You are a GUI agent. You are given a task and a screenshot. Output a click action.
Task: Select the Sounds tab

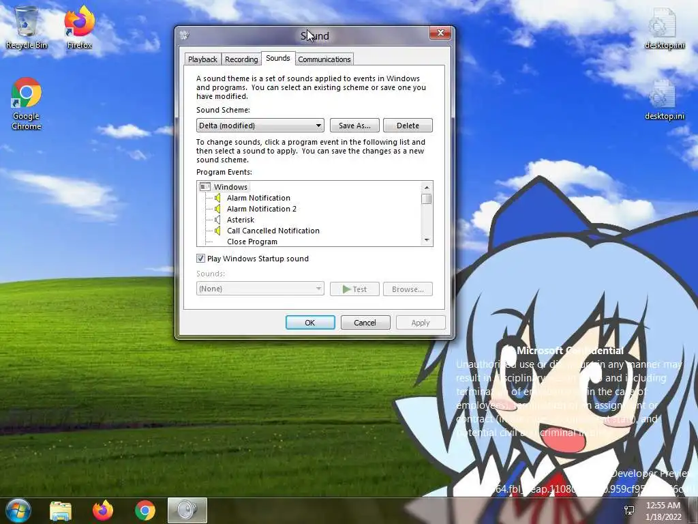(x=278, y=58)
